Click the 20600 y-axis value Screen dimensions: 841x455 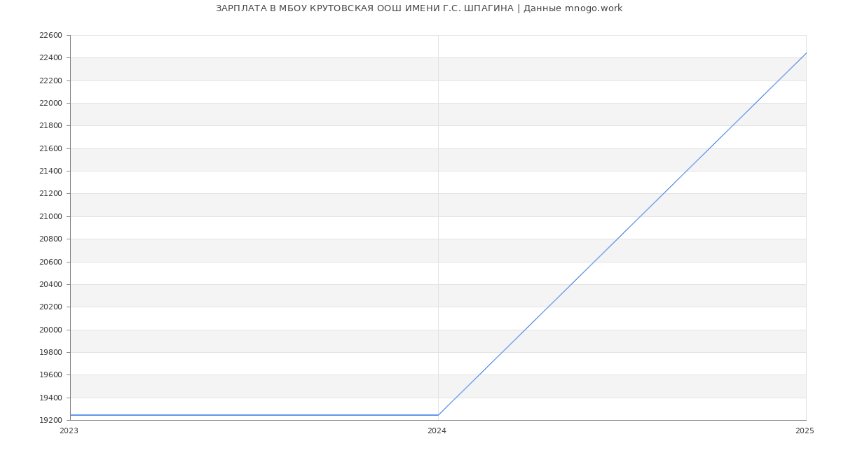pos(50,262)
